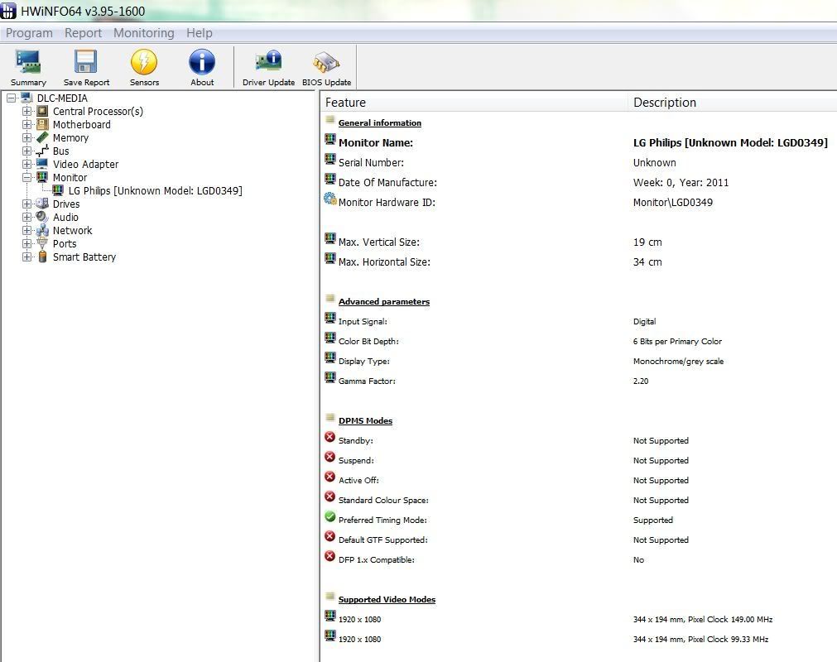This screenshot has width=837, height=662.
Task: Select the Gamma Factor row
Action: [x=579, y=381]
